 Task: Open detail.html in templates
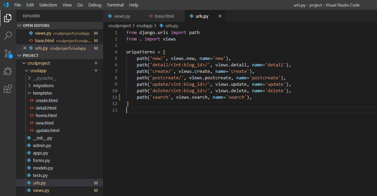[x=60, y=108]
